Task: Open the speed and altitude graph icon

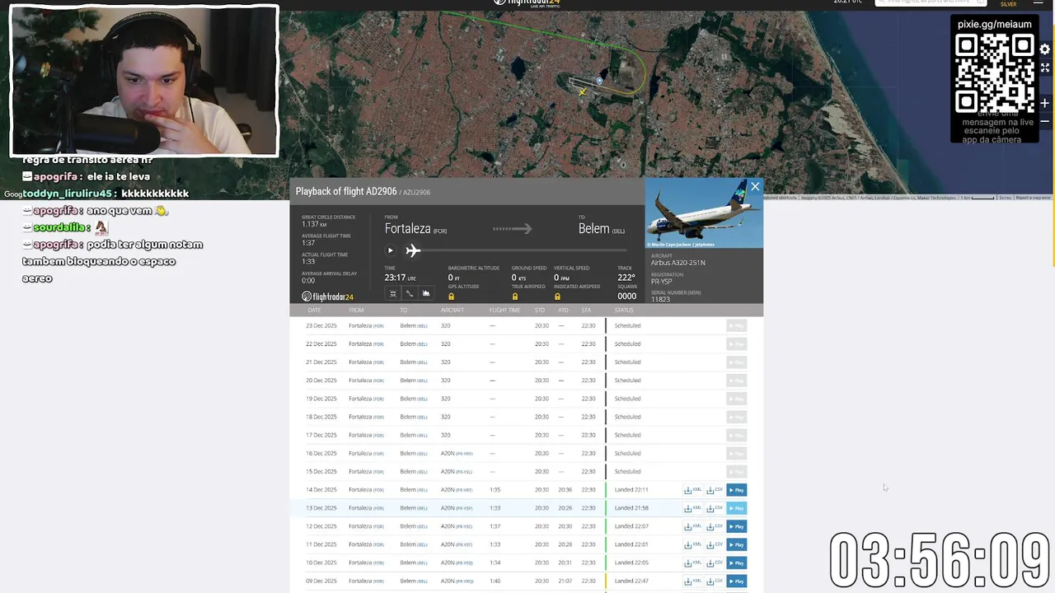Action: [x=426, y=293]
